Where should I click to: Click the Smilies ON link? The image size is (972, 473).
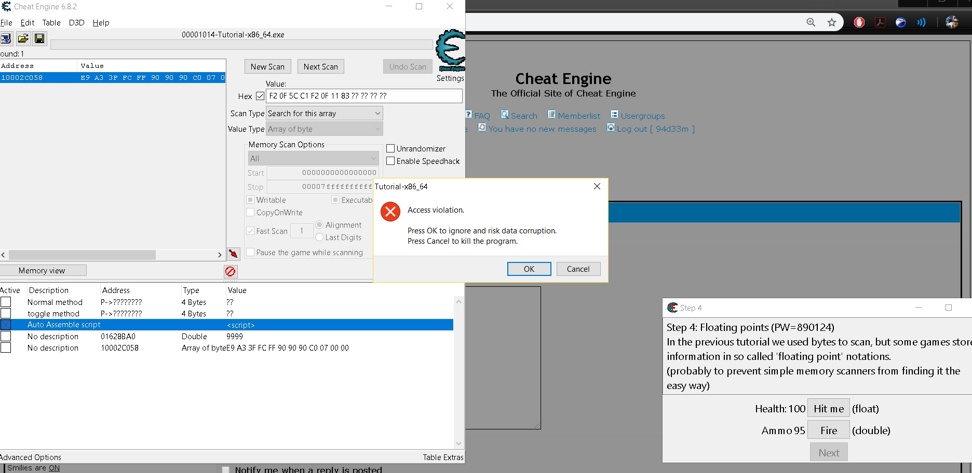coord(54,468)
